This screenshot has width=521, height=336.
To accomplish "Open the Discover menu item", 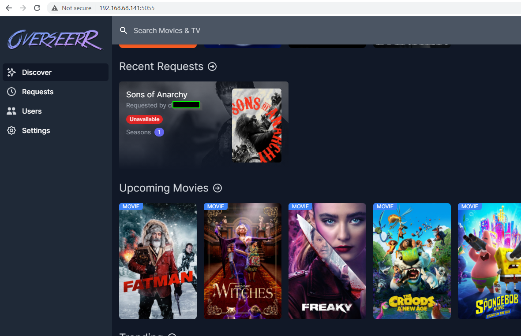I will [56, 72].
